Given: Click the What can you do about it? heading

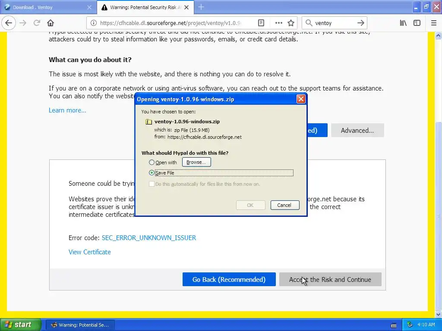Looking at the screenshot, I should point(90,60).
